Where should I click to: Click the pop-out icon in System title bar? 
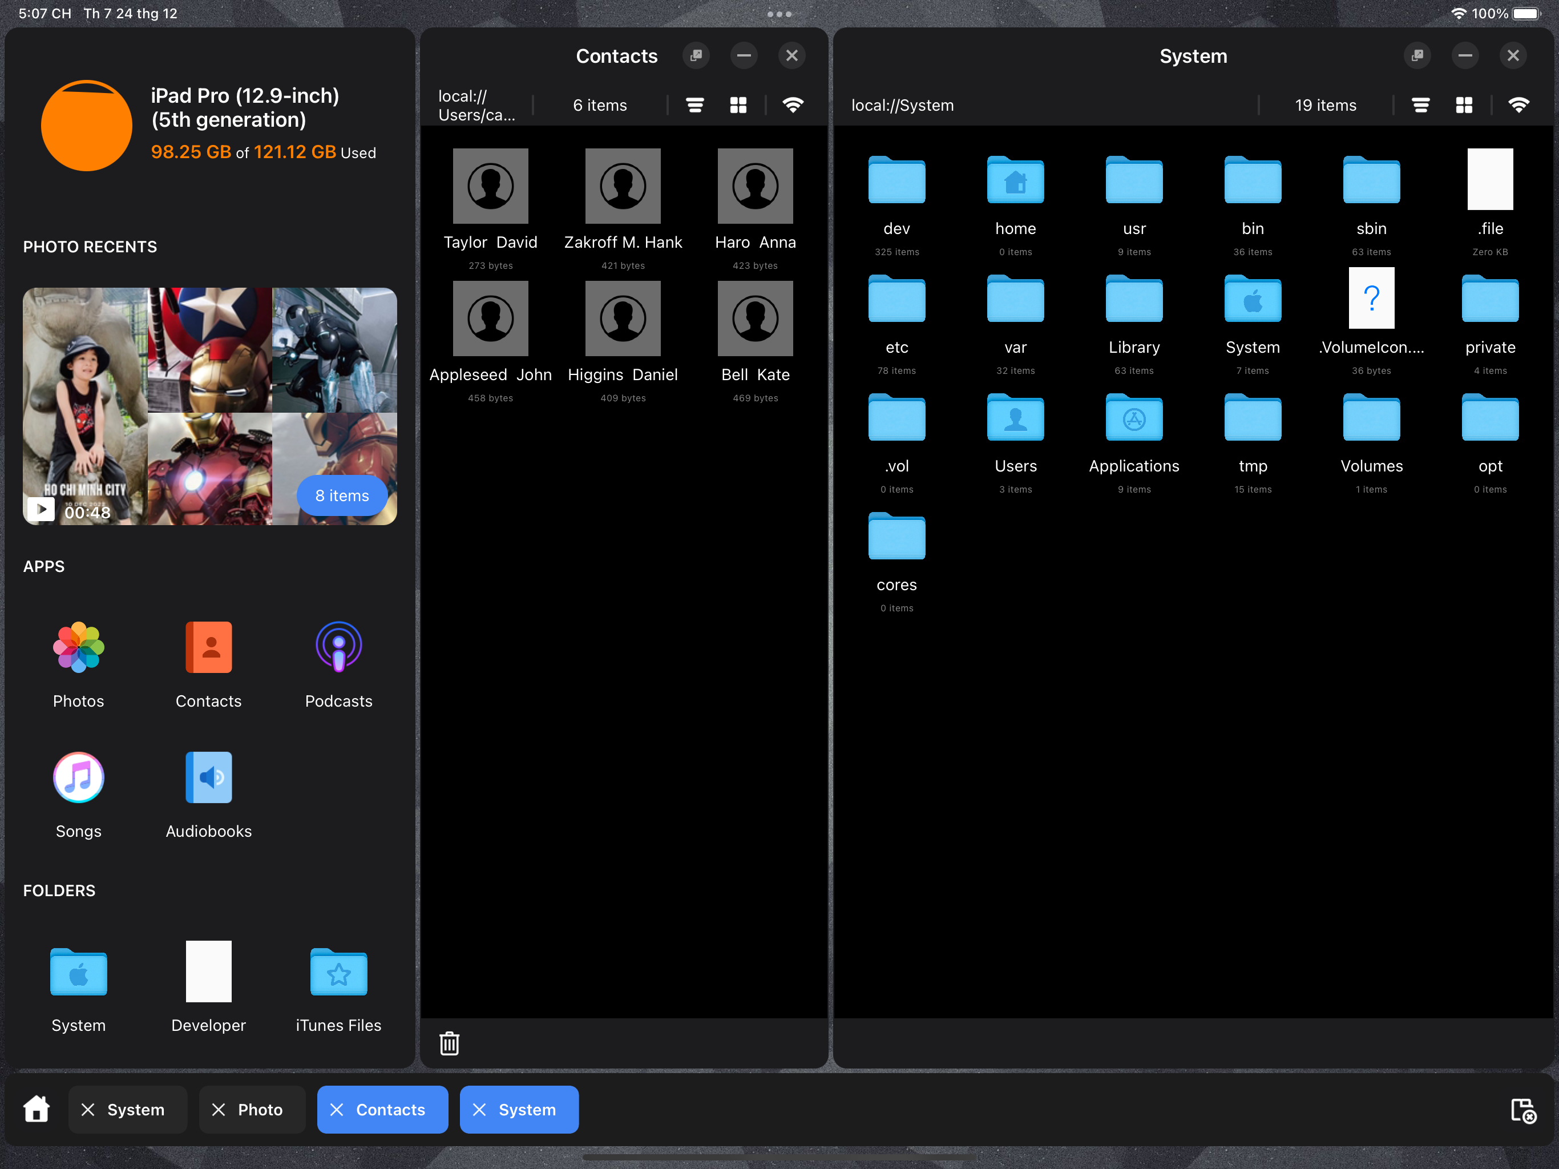(x=1417, y=55)
